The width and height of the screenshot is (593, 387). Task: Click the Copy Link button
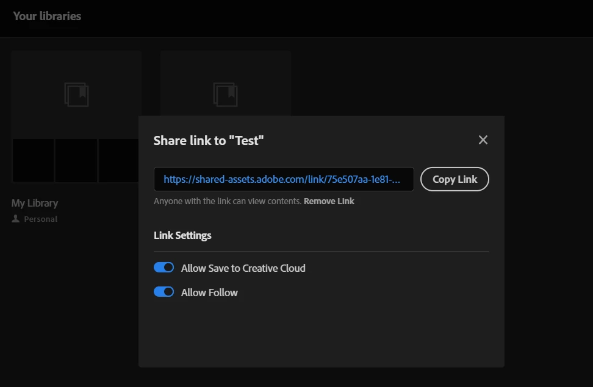455,179
